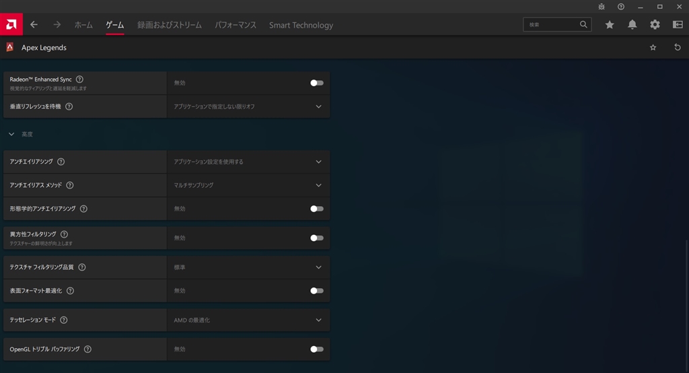
Task: Switch to 録画およびストリーム tab
Action: pyautogui.click(x=170, y=25)
